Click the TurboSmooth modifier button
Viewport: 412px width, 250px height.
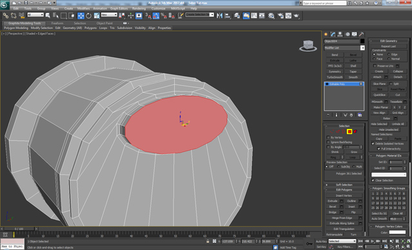[x=335, y=77]
